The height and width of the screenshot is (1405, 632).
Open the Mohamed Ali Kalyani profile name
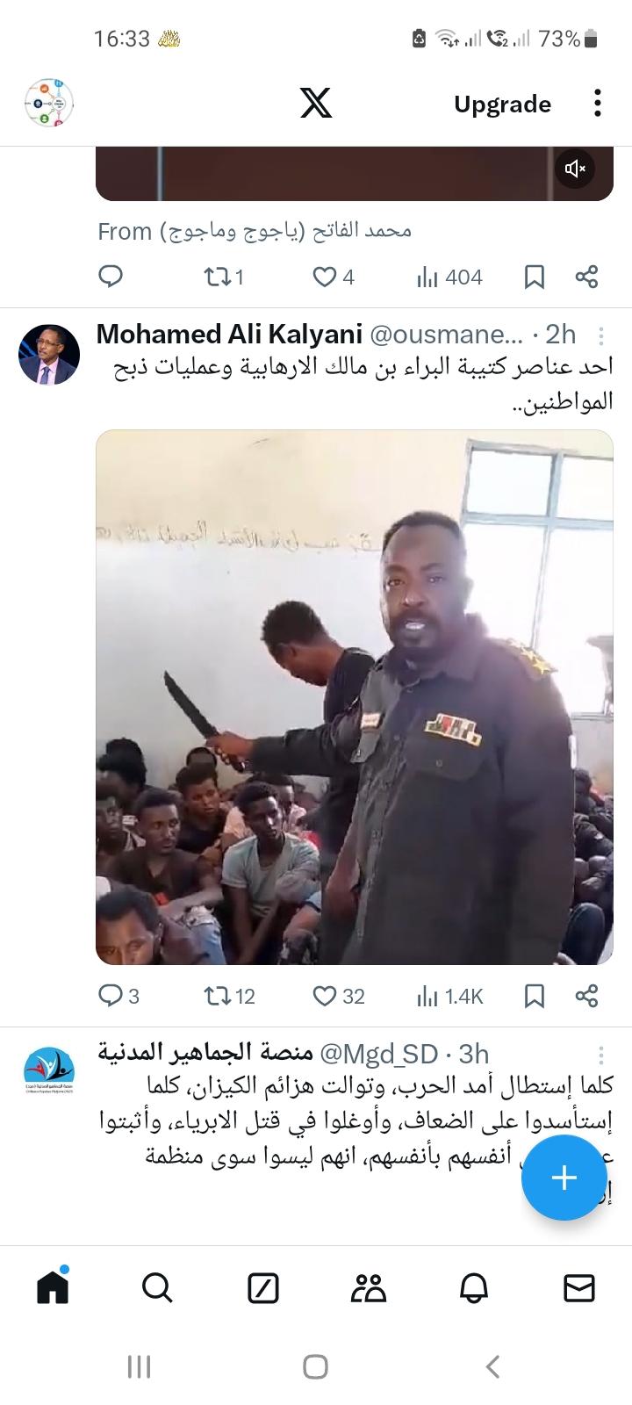[x=229, y=335]
